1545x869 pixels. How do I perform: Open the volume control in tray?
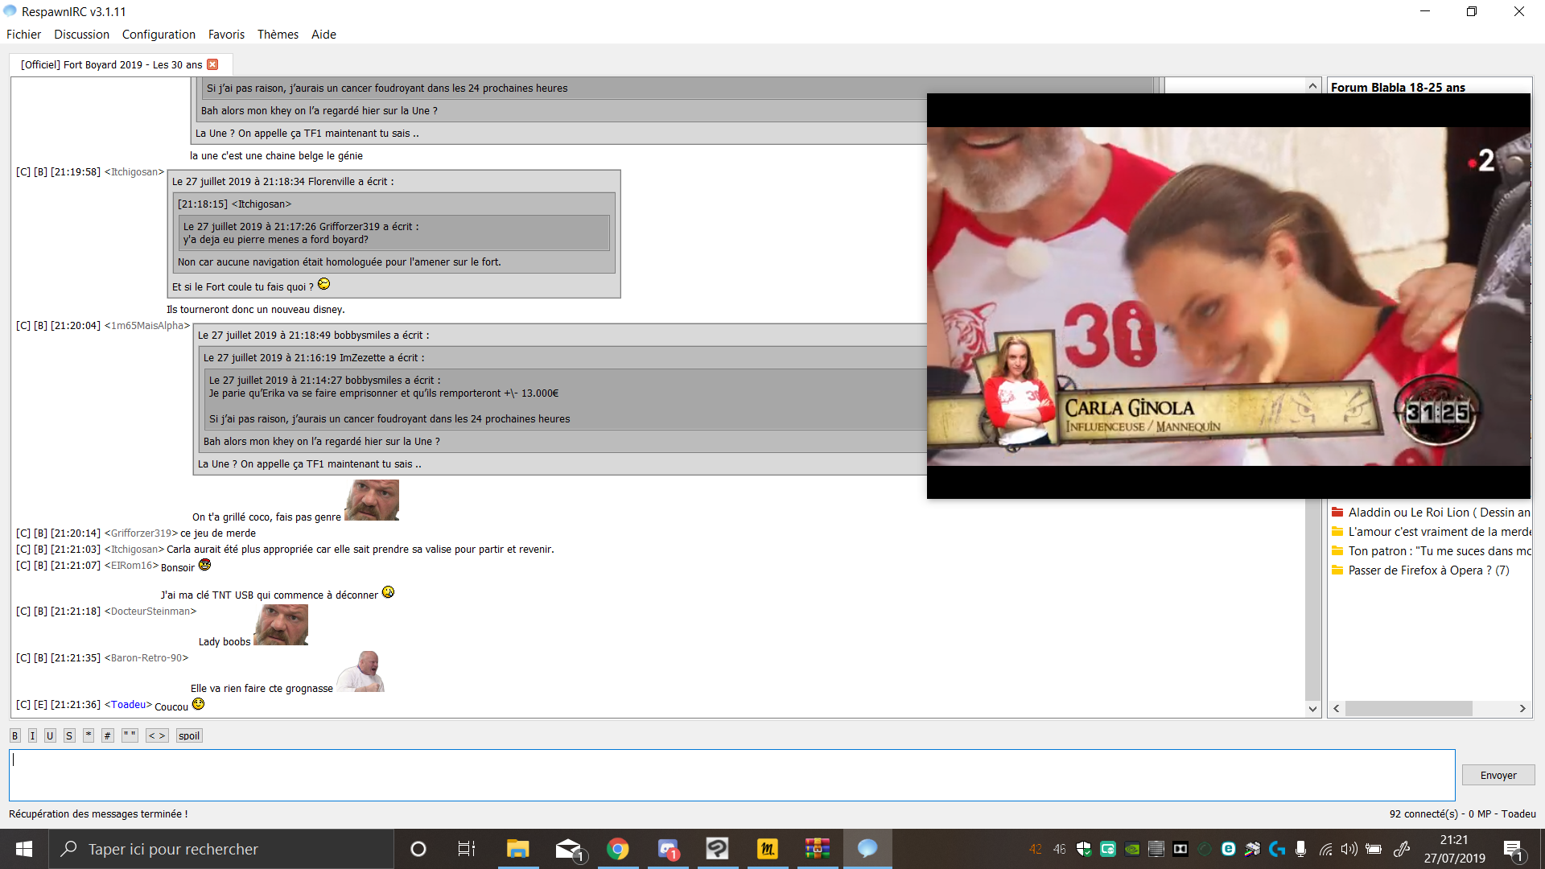(1349, 849)
